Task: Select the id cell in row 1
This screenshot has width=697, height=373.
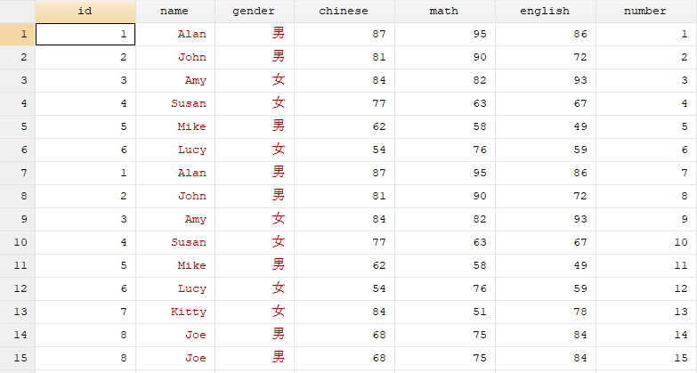Action: coord(85,34)
